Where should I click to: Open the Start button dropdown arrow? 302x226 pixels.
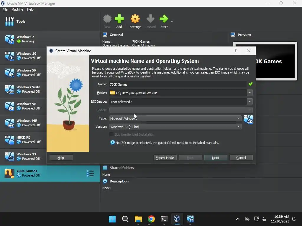(x=172, y=21)
